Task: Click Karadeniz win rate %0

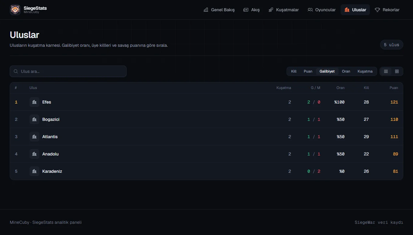Action: pos(342,171)
